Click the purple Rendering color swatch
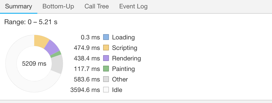The width and height of the screenshot is (272, 103). pos(106,58)
